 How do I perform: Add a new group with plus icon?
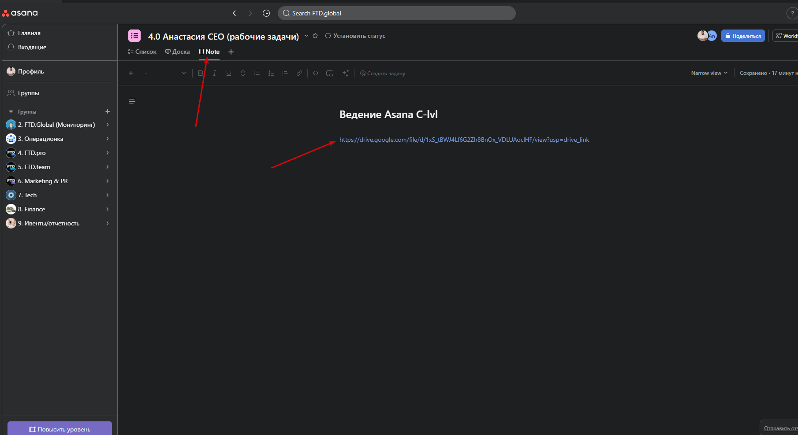[x=108, y=111]
